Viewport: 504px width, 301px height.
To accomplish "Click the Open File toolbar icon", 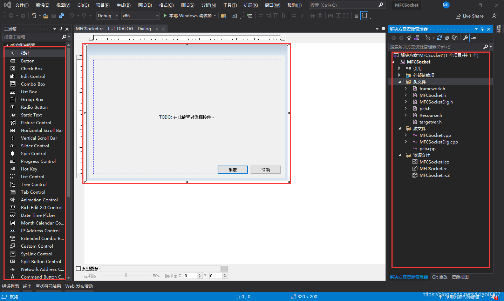I will pyautogui.click(x=46, y=16).
